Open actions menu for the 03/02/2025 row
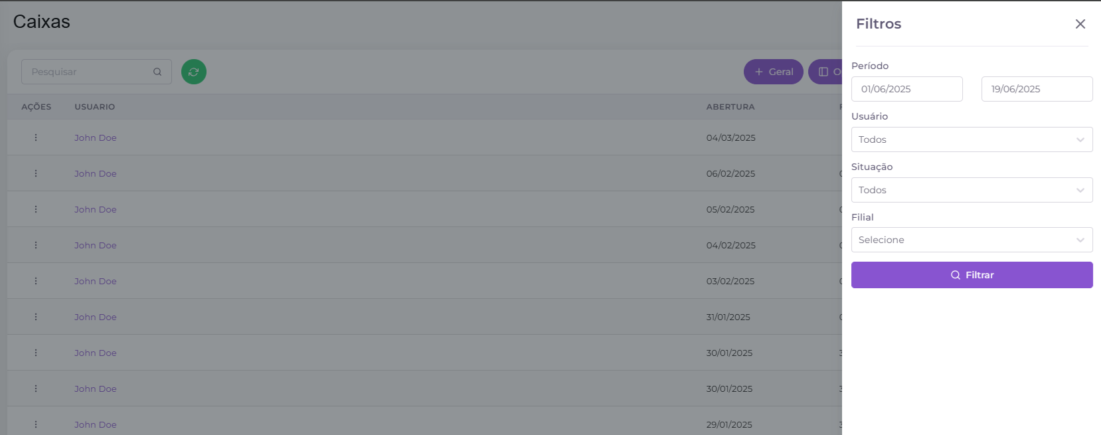The width and height of the screenshot is (1101, 435). tap(36, 281)
